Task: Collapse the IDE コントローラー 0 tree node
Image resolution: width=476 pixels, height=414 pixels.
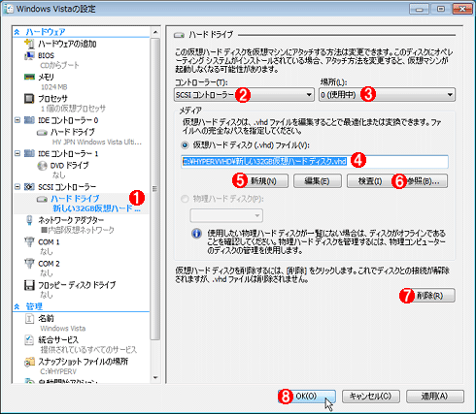Action: pyautogui.click(x=17, y=120)
